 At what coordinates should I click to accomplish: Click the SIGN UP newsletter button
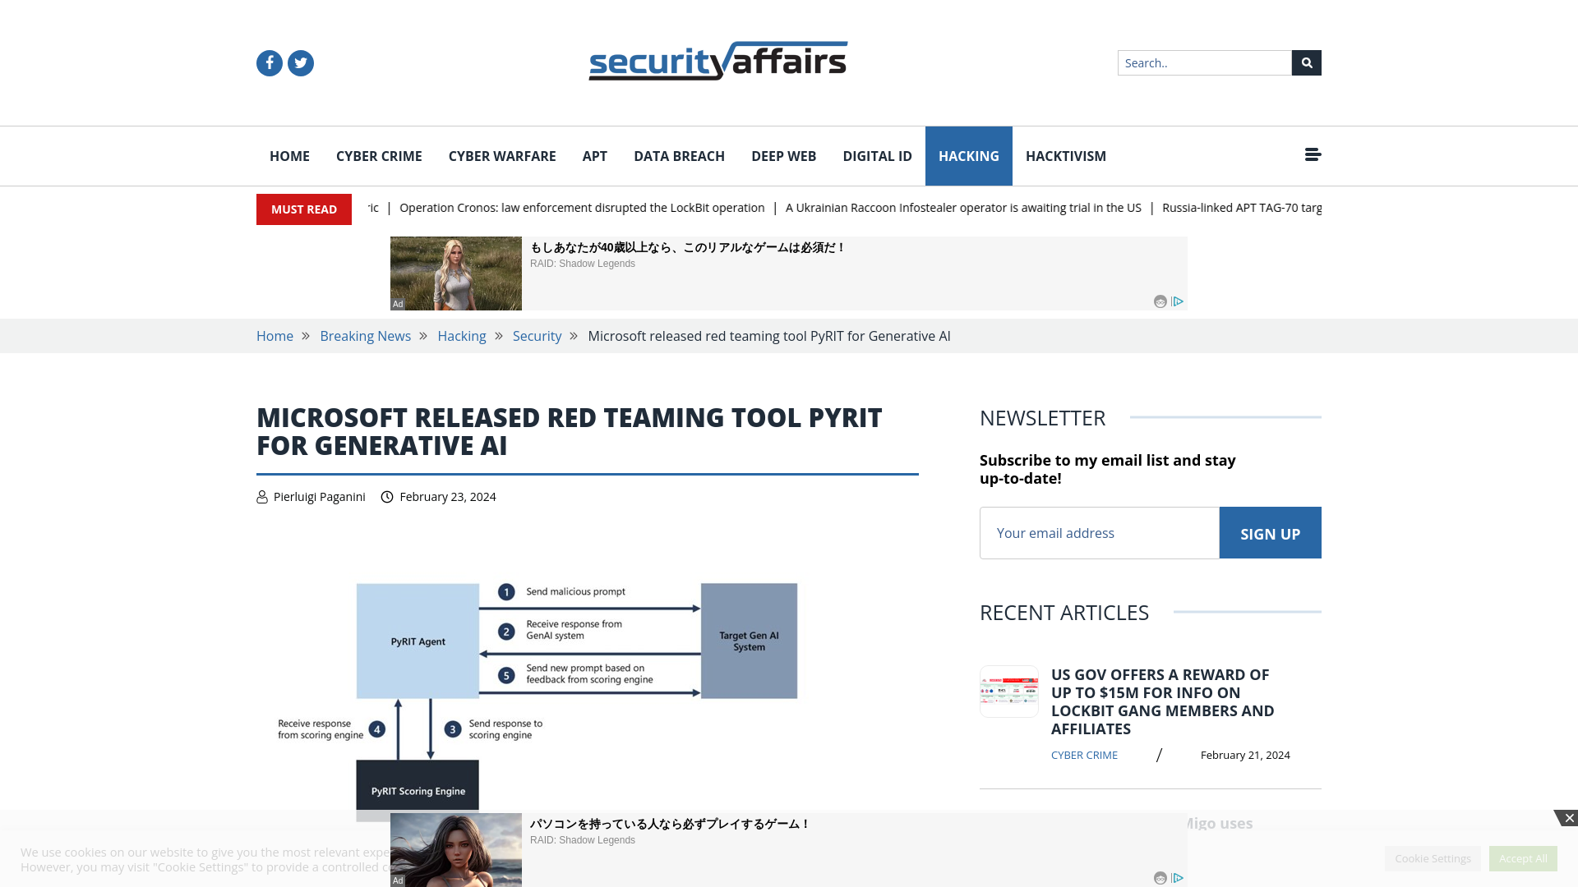[x=1270, y=531]
